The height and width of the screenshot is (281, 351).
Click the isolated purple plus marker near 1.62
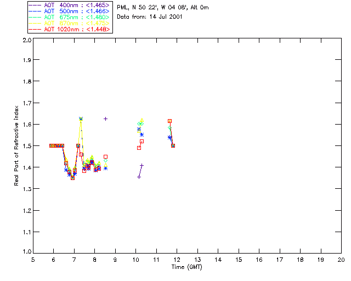(105, 119)
